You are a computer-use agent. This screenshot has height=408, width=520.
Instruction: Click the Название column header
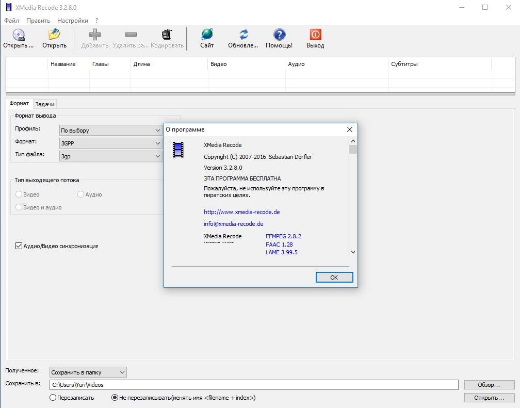68,64
